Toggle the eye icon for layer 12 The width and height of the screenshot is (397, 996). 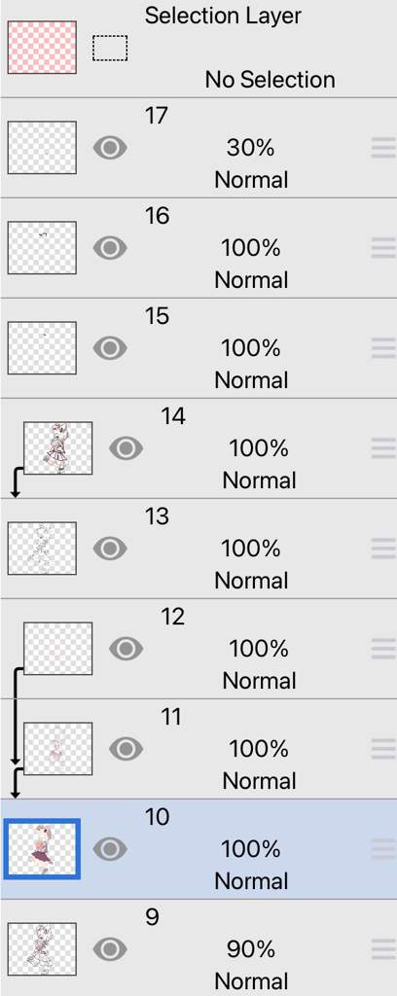(x=126, y=649)
